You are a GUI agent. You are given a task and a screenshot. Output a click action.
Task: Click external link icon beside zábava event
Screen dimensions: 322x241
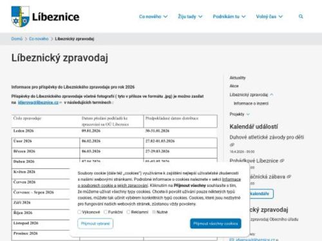tap(289, 177)
